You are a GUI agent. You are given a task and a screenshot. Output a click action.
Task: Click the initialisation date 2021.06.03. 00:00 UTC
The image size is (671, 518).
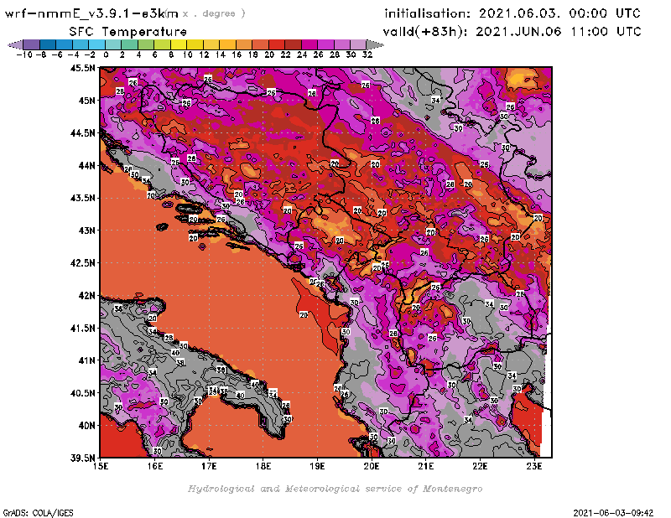click(512, 13)
